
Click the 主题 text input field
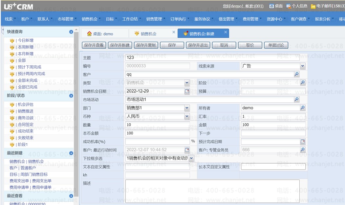(212, 57)
